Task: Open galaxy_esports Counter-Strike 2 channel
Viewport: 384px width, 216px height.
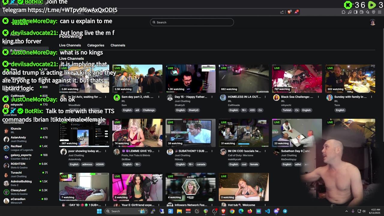Action: click(25, 157)
